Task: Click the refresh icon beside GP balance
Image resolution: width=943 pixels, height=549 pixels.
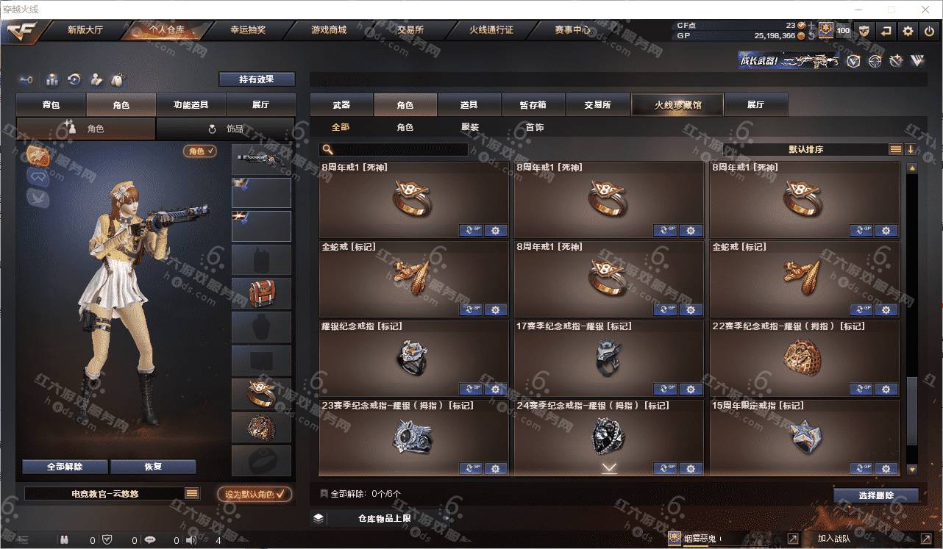Action: coord(810,35)
